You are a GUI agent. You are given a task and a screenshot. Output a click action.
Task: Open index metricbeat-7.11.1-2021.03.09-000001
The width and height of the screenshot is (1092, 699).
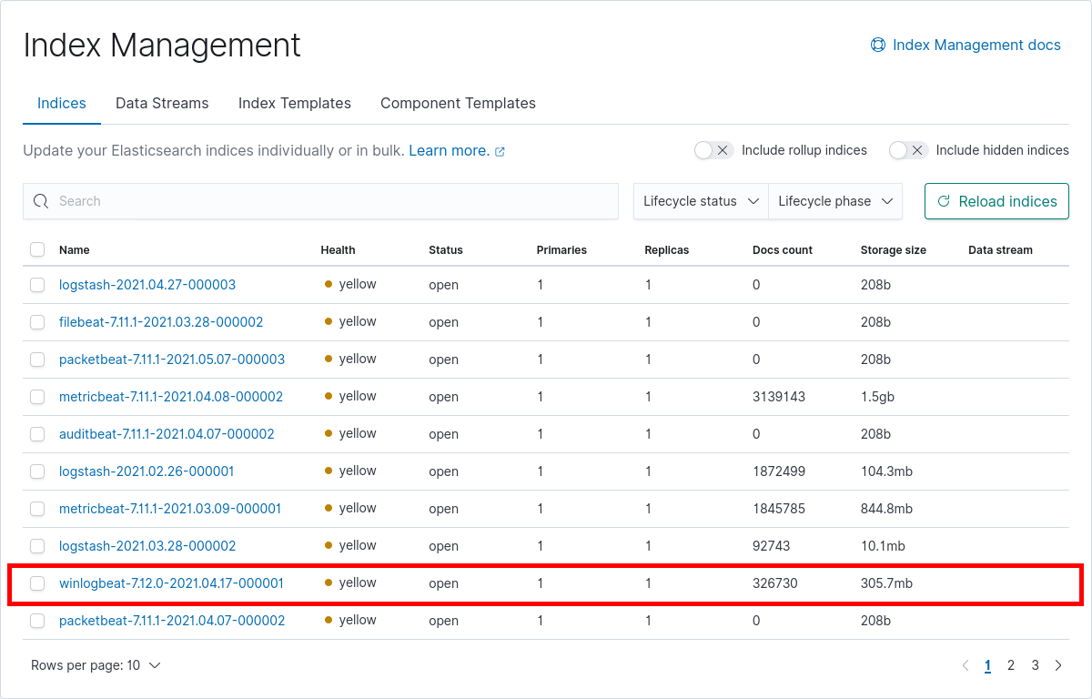(170, 509)
